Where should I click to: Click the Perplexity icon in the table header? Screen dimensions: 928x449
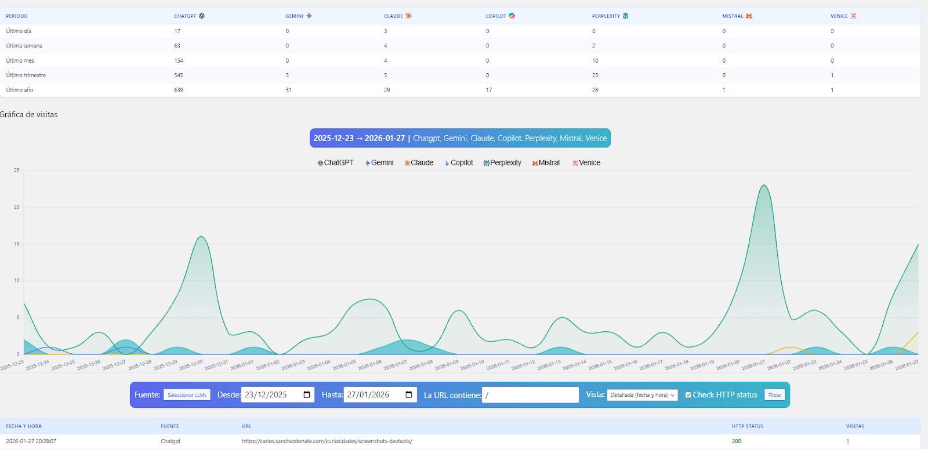coord(625,16)
